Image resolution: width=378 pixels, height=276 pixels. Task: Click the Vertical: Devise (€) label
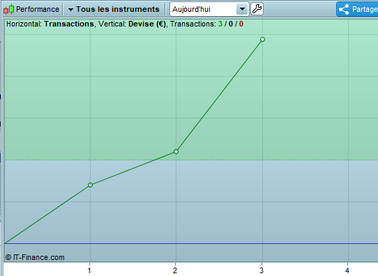132,24
